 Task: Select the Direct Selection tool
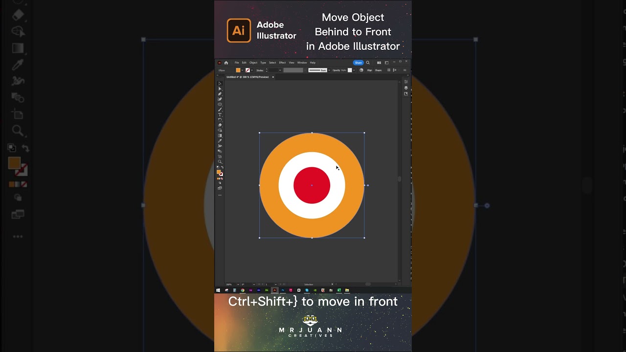(220, 89)
